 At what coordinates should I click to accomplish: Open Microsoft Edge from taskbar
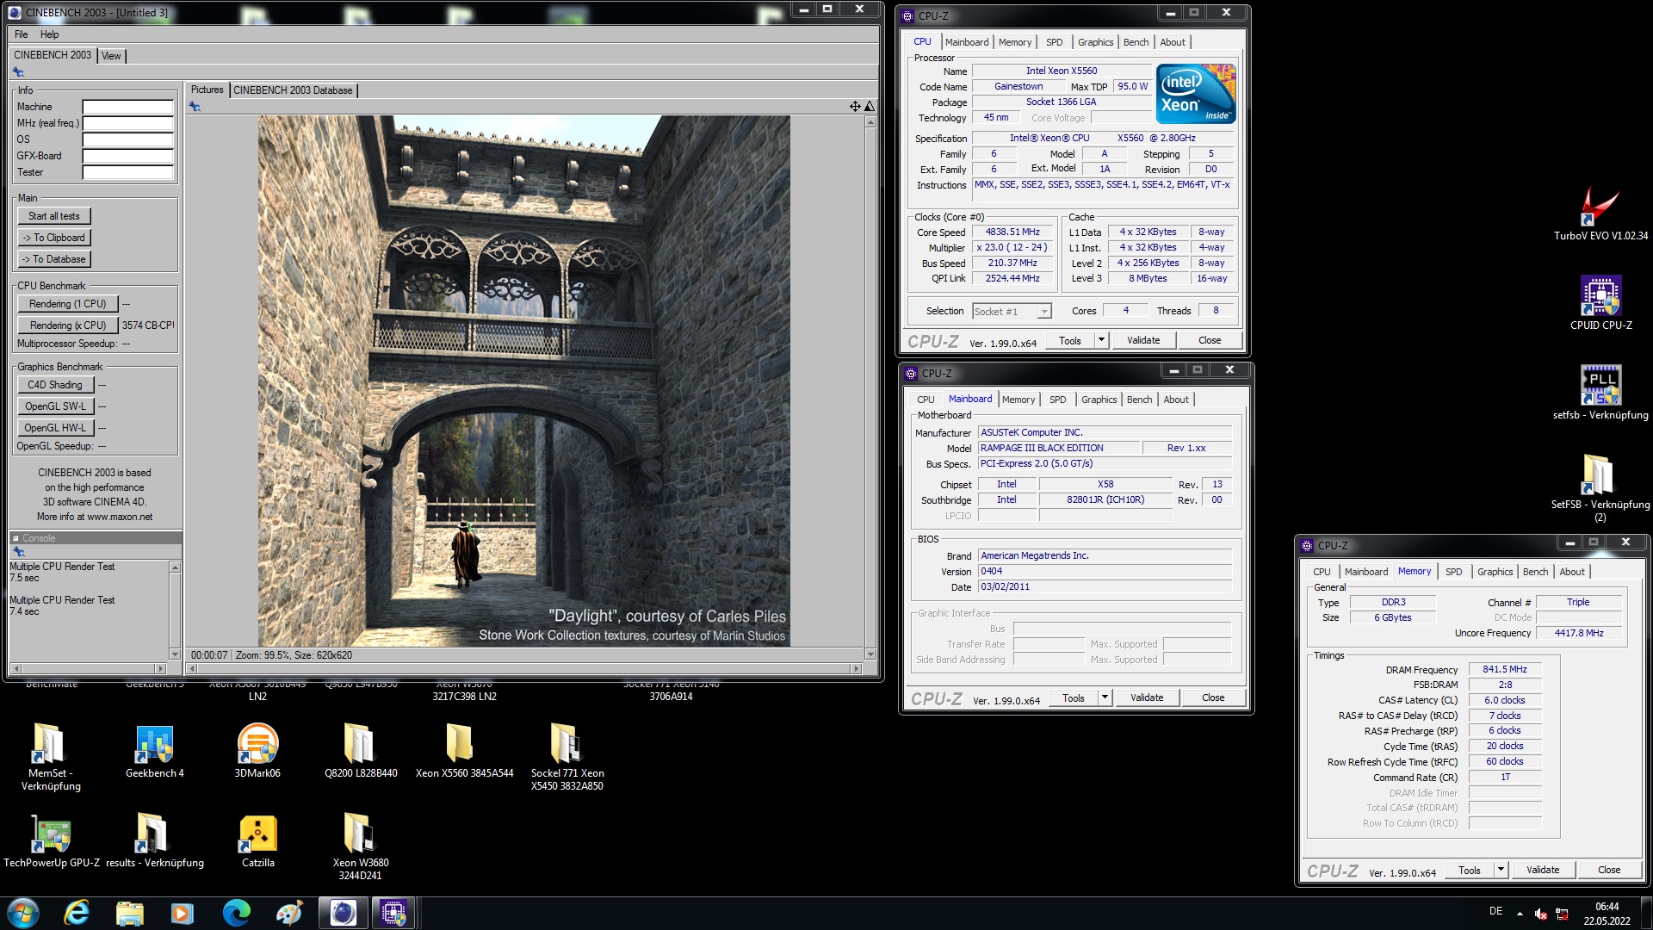pyautogui.click(x=236, y=913)
